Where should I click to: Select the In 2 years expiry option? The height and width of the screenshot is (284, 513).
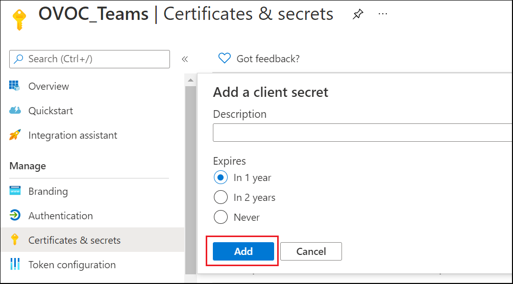click(x=221, y=197)
